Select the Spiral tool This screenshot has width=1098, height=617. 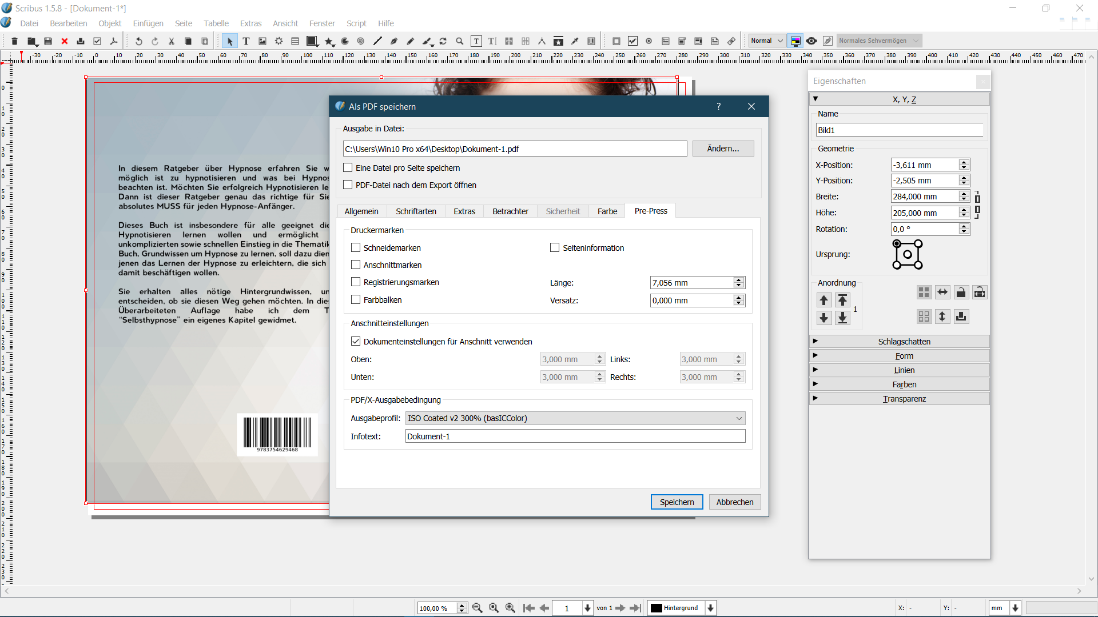361,41
